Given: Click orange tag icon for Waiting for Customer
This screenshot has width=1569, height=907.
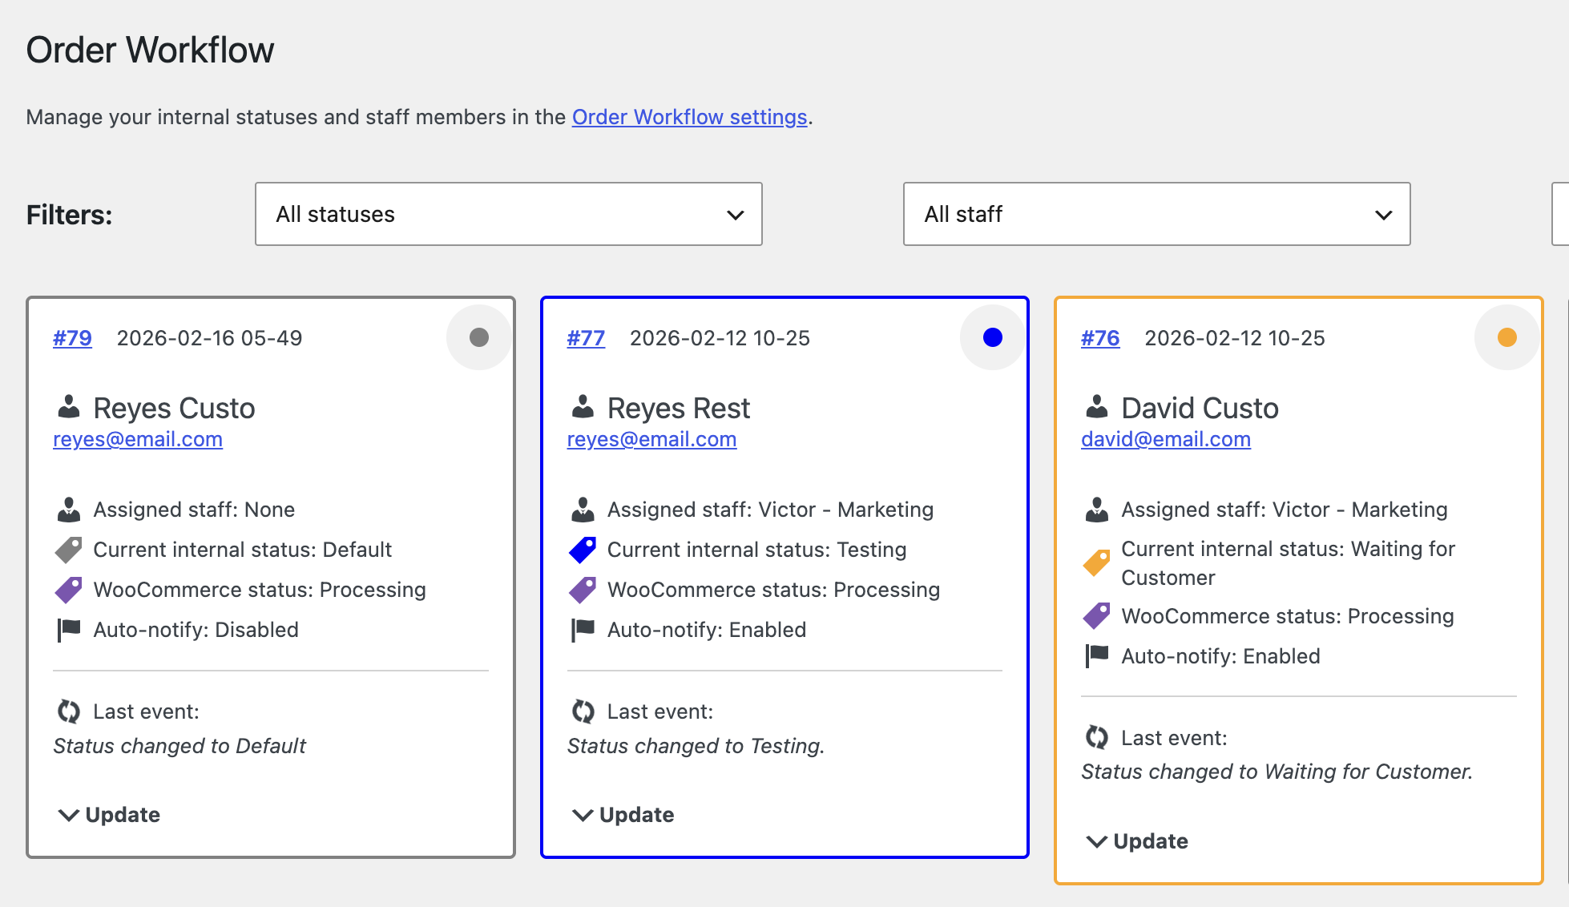Looking at the screenshot, I should 1097,563.
